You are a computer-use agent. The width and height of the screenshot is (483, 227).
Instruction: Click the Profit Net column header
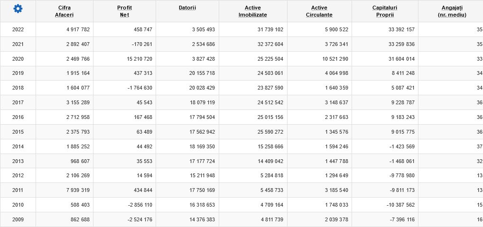click(x=124, y=11)
